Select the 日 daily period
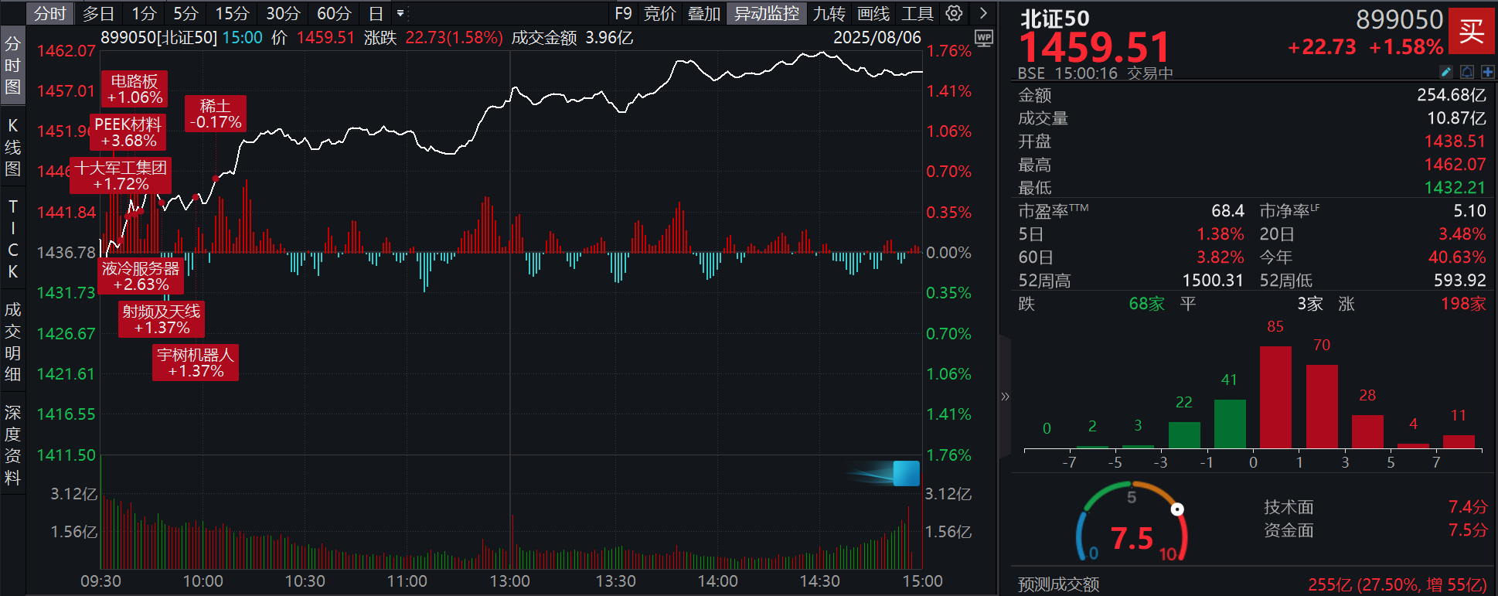The height and width of the screenshot is (596, 1498). 376,13
